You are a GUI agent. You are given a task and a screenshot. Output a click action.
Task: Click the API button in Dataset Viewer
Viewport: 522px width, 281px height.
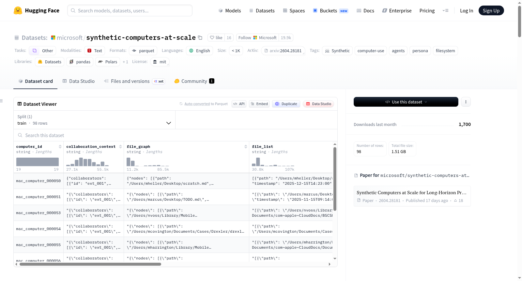(x=239, y=104)
